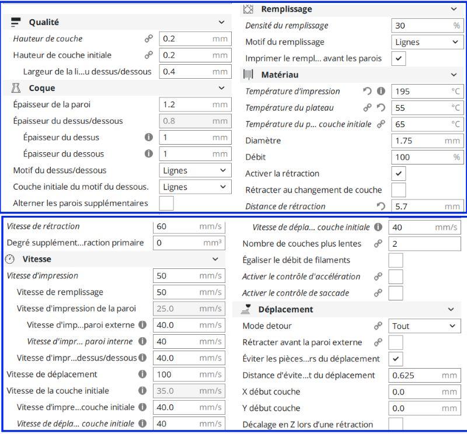Click info icon beside Vitesse de déplacement

142,374
